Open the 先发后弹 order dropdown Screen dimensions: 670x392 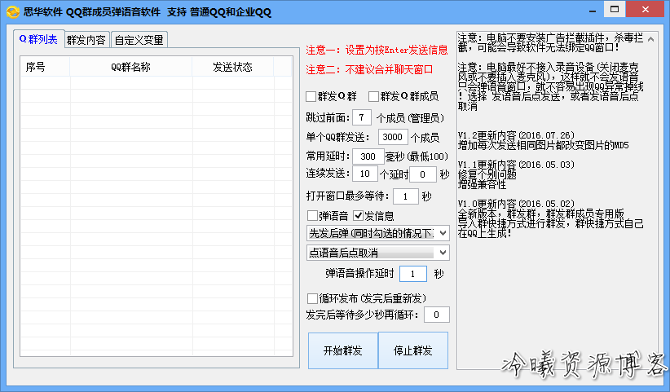coord(377,233)
